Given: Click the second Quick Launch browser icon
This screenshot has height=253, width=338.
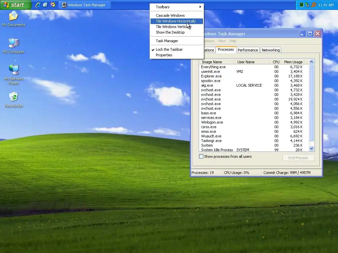Looking at the screenshot, I should 45,5.
